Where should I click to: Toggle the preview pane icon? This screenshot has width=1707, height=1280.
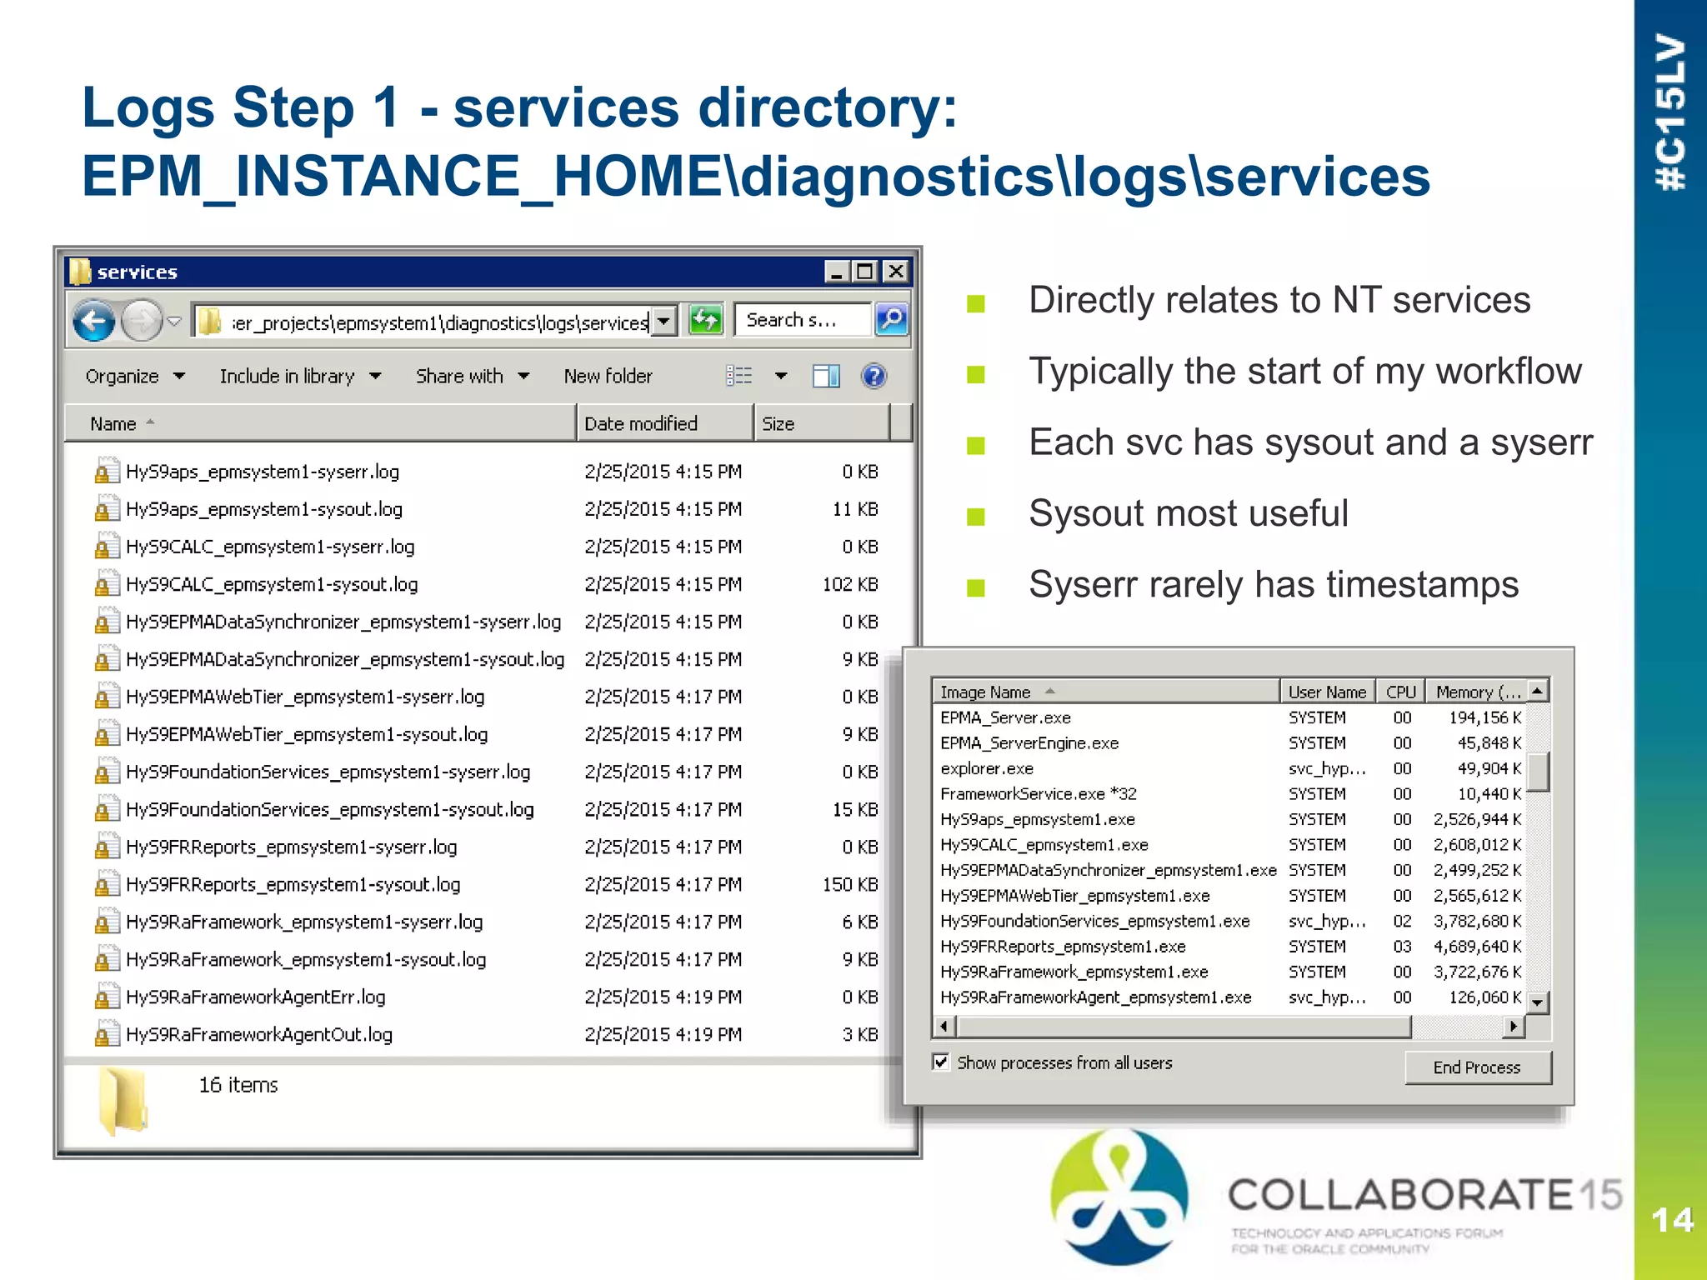click(x=826, y=377)
